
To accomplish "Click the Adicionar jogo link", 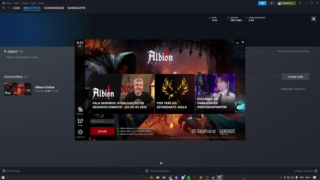I will point(13,171).
